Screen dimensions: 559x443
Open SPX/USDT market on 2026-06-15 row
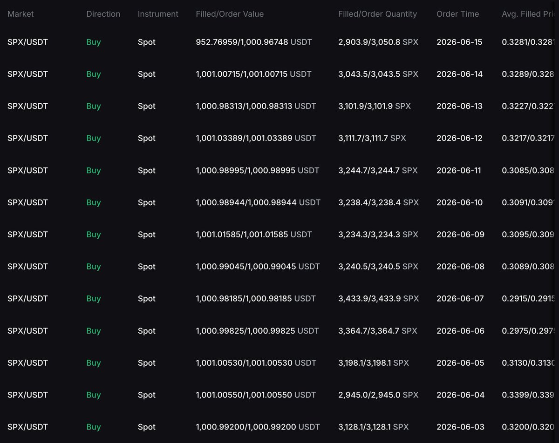point(27,42)
